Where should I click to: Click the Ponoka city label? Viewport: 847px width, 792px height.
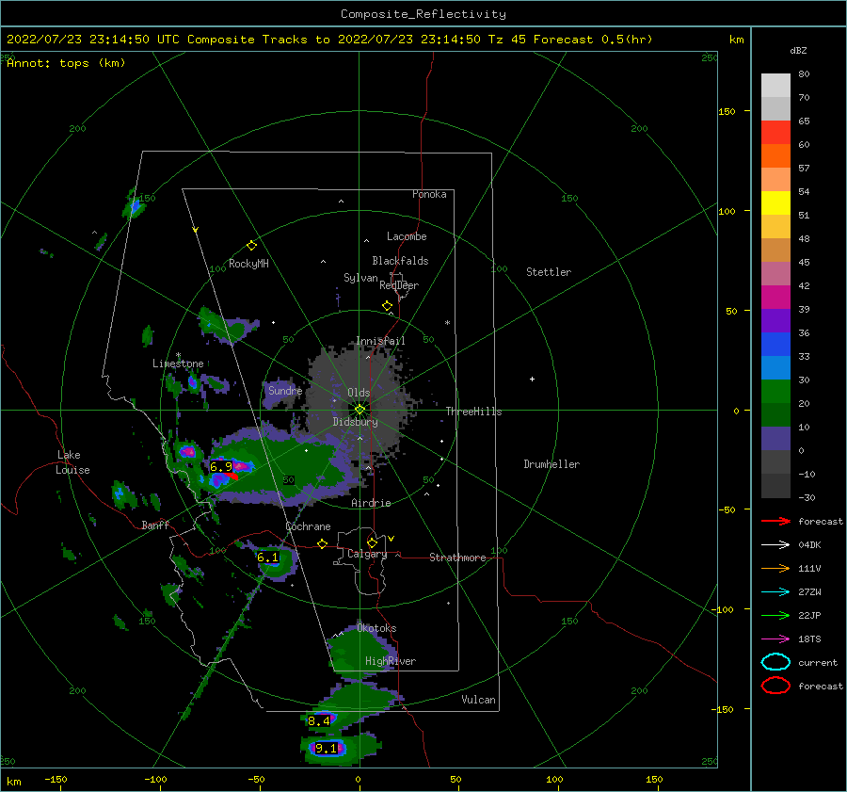pyautogui.click(x=429, y=194)
